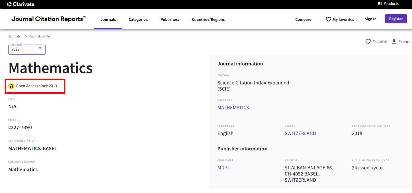The width and height of the screenshot is (412, 193).
Task: Select the Countries/Regions tab
Action: pyautogui.click(x=208, y=19)
